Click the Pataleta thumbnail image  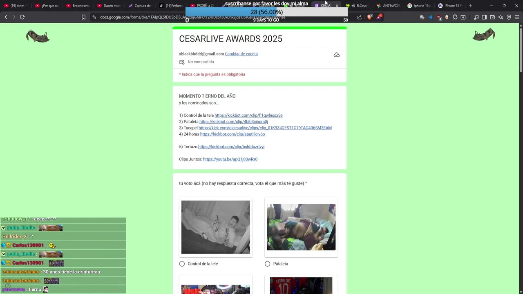301,227
